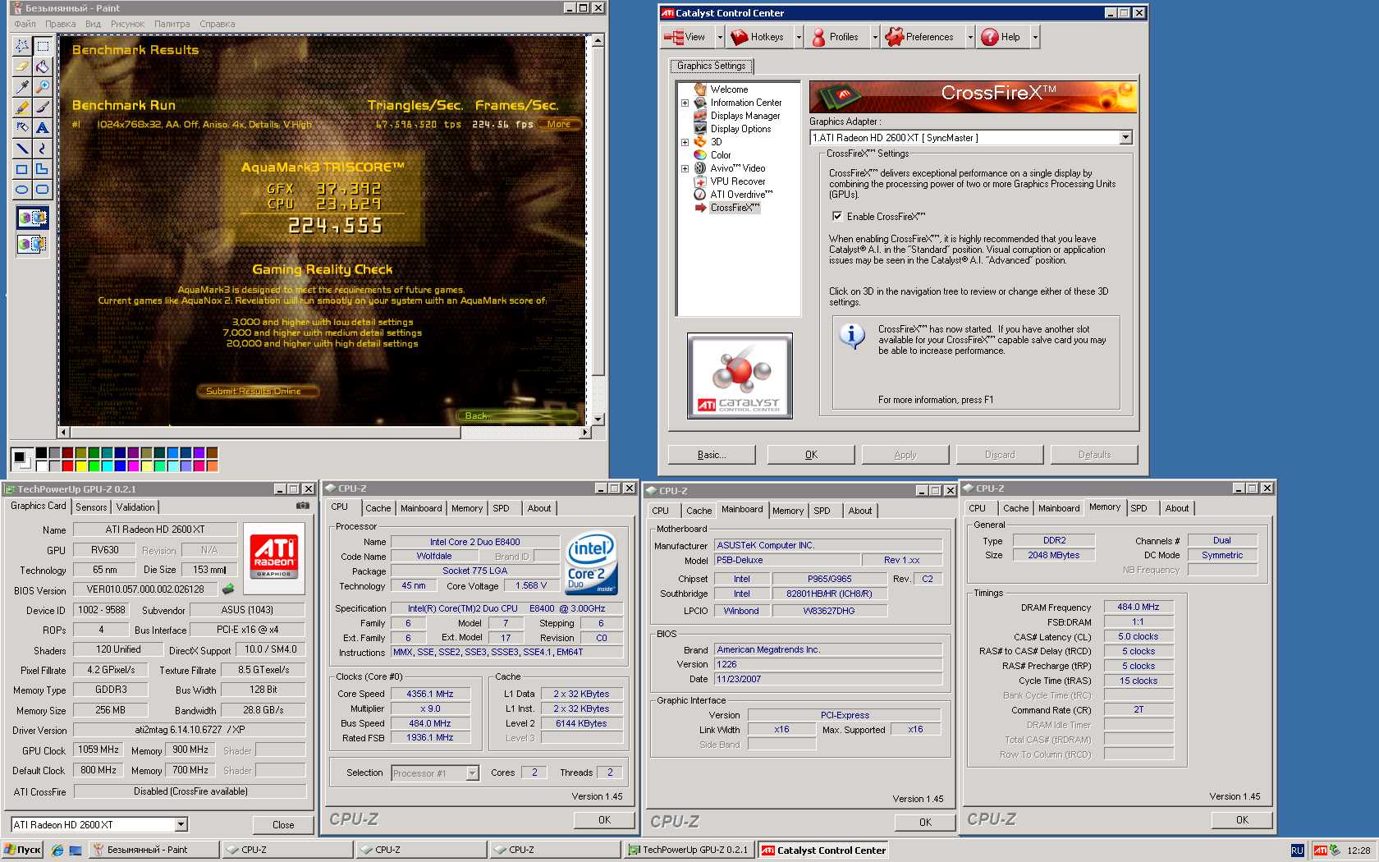
Task: Open the GPU selector dropdown in GPU-Z
Action: tap(181, 824)
